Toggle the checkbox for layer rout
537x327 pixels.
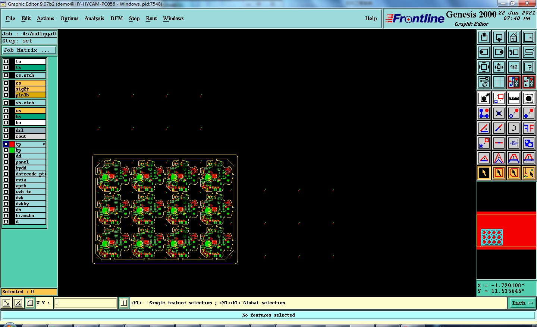pyautogui.click(x=6, y=136)
